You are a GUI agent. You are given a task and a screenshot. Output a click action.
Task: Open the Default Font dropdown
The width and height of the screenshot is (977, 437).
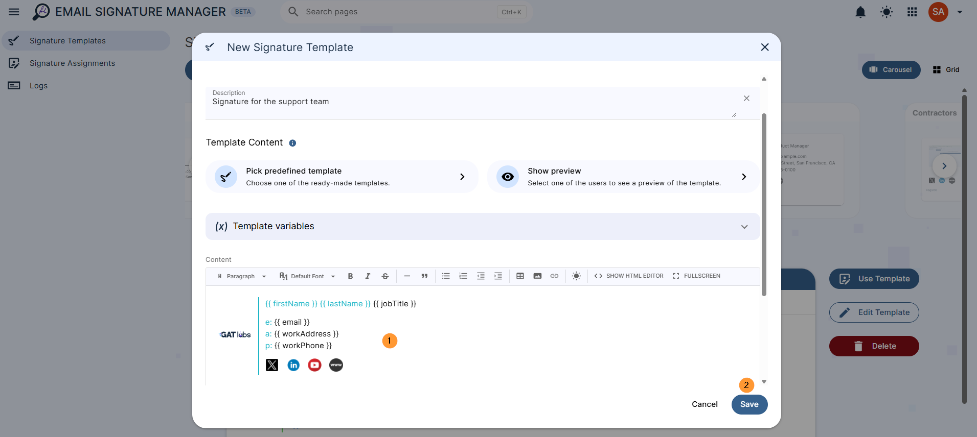click(307, 276)
